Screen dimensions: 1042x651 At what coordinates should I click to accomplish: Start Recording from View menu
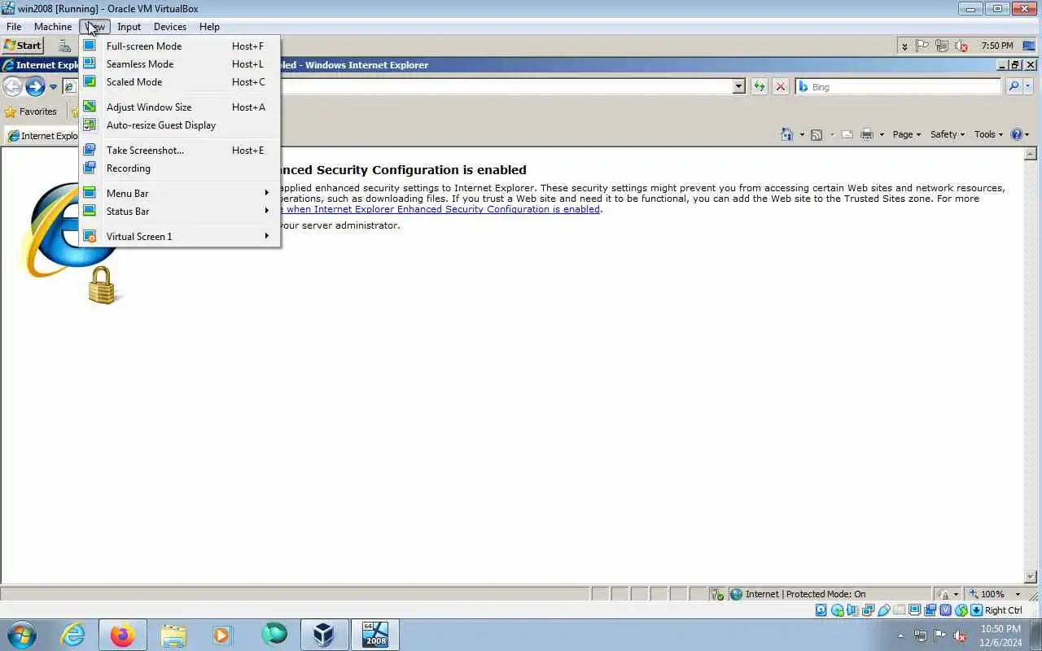[x=180, y=168]
